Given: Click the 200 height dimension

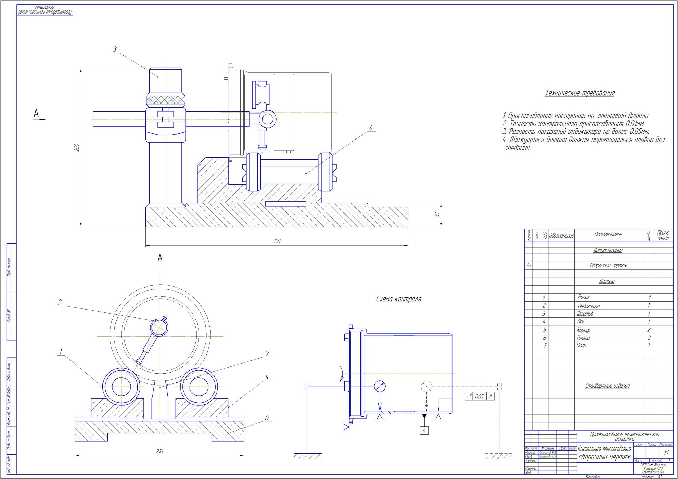Looking at the screenshot, I should coord(77,148).
